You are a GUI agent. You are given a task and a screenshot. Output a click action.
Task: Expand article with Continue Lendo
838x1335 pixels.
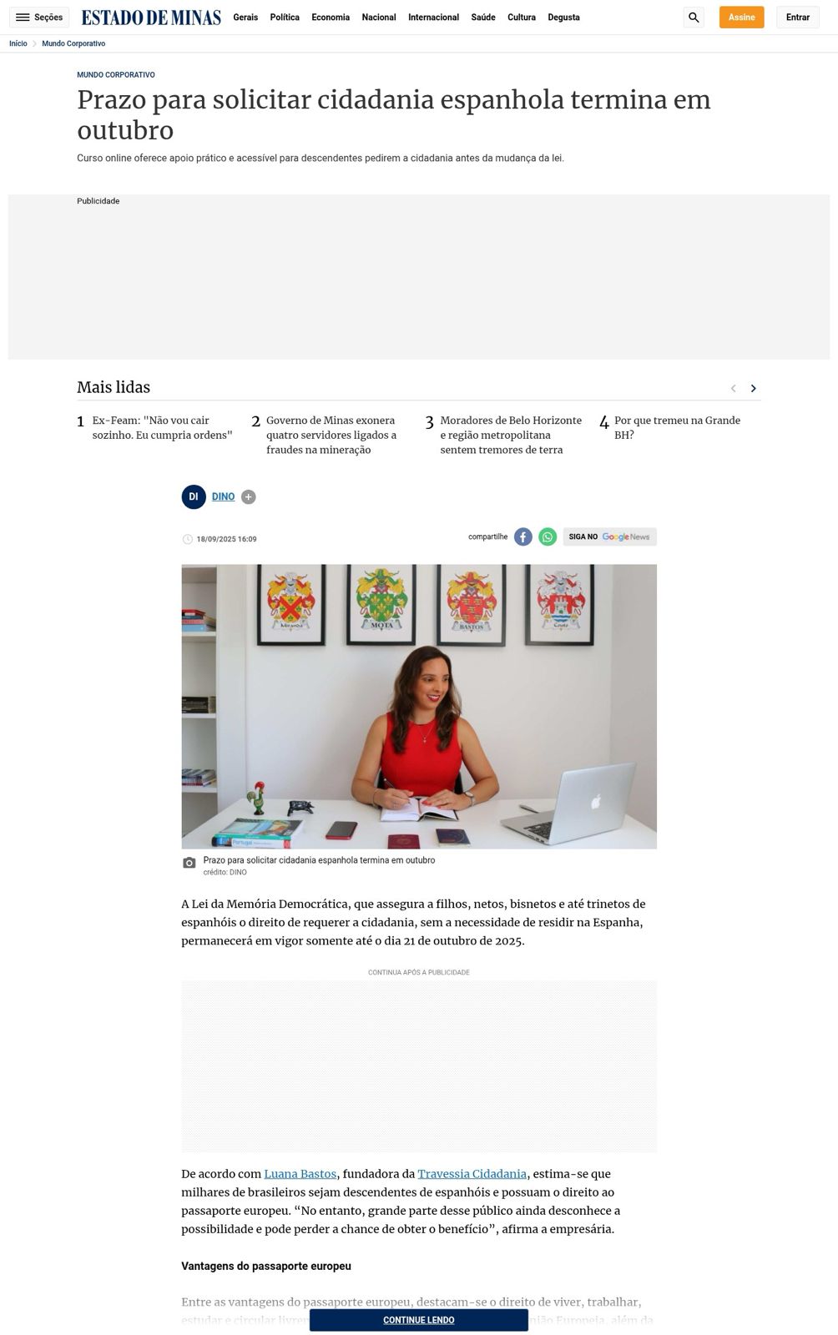[x=419, y=1320]
